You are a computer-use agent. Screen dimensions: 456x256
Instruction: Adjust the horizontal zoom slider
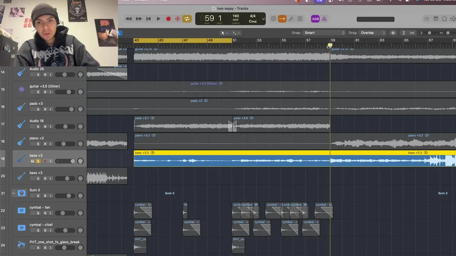coord(448,33)
